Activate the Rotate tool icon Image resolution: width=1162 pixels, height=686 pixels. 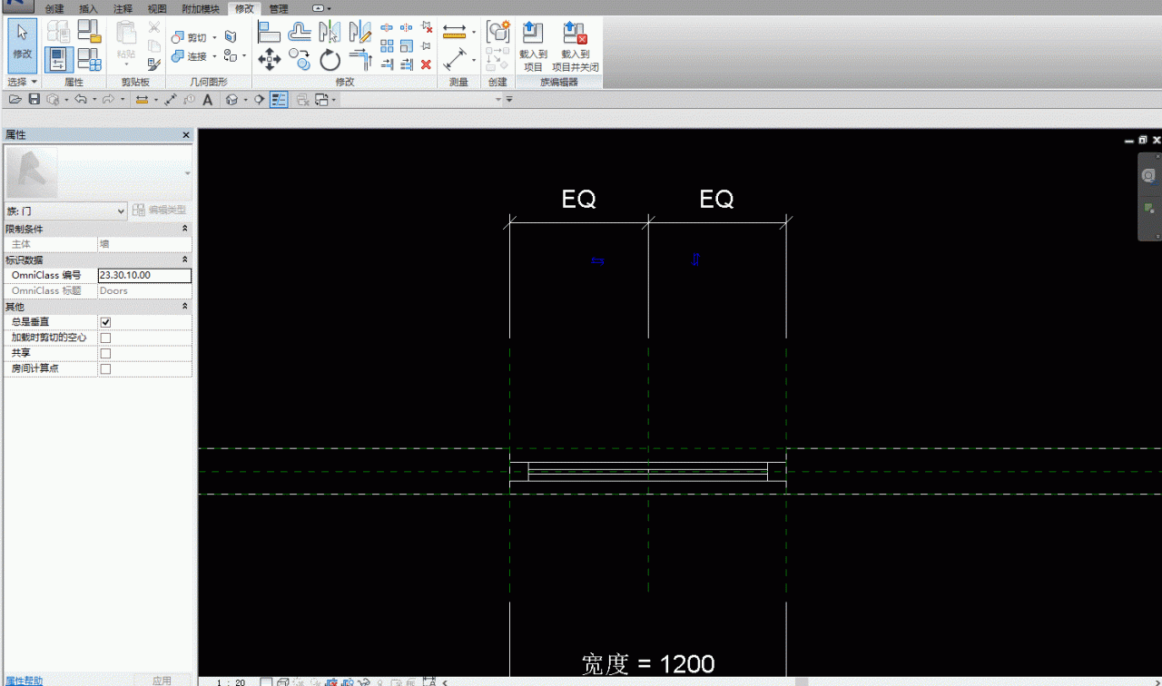[330, 60]
